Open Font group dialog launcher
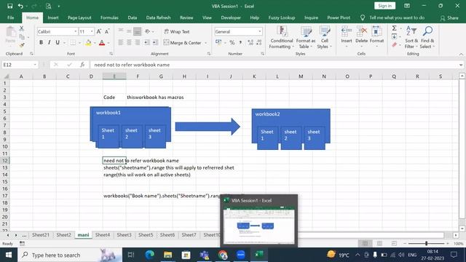Image resolution: width=466 pixels, height=262 pixels. tap(111, 54)
